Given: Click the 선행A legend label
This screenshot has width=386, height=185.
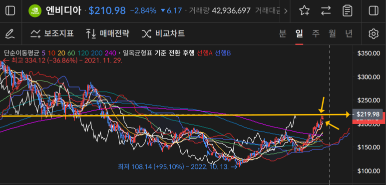Looking at the screenshot, I should [x=205, y=52].
